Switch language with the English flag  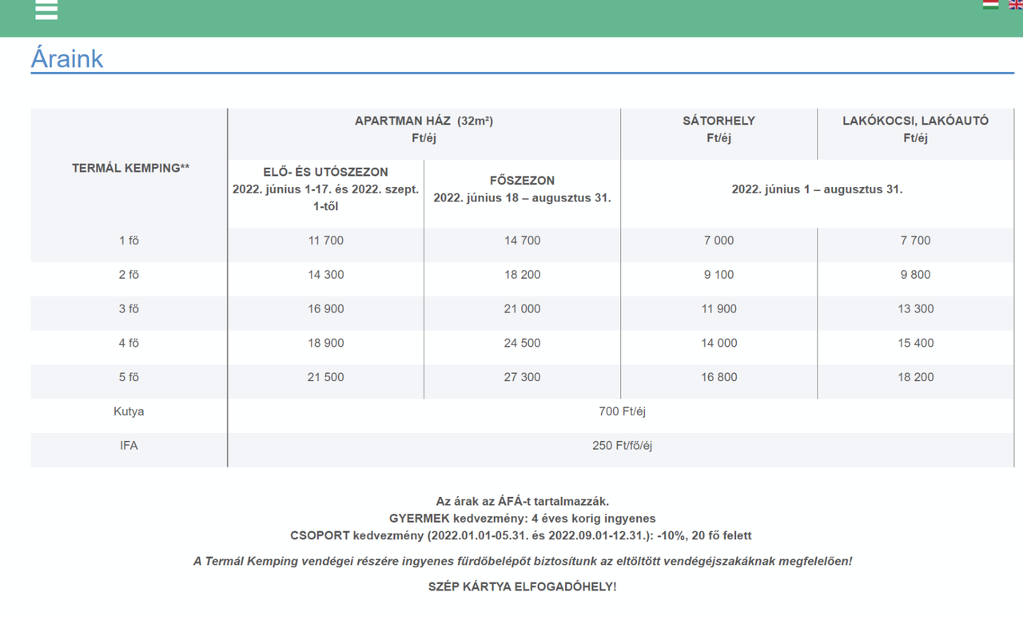click(x=1016, y=4)
